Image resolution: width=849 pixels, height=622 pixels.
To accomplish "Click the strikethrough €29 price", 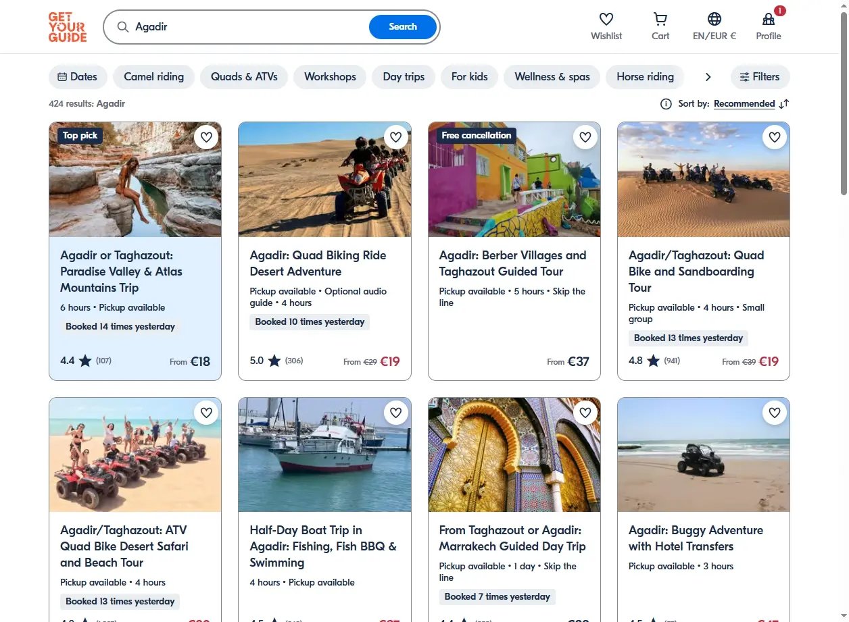I will [370, 362].
